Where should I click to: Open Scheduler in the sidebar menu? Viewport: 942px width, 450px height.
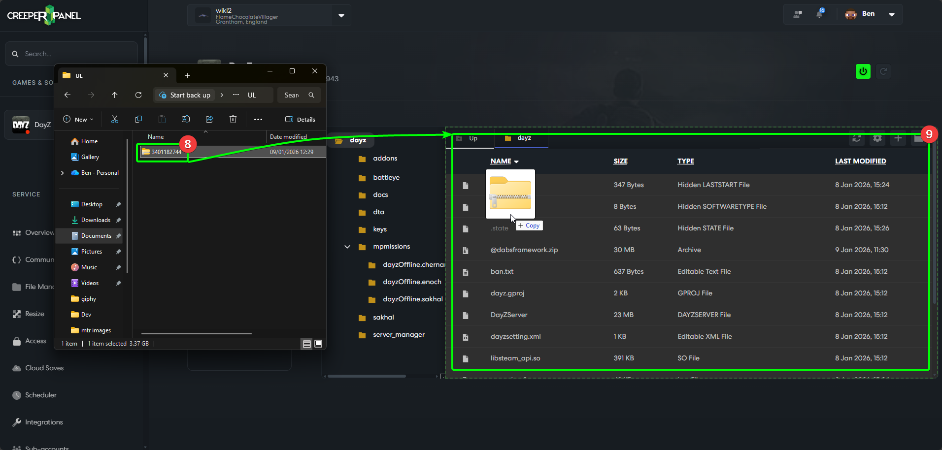[x=40, y=395]
